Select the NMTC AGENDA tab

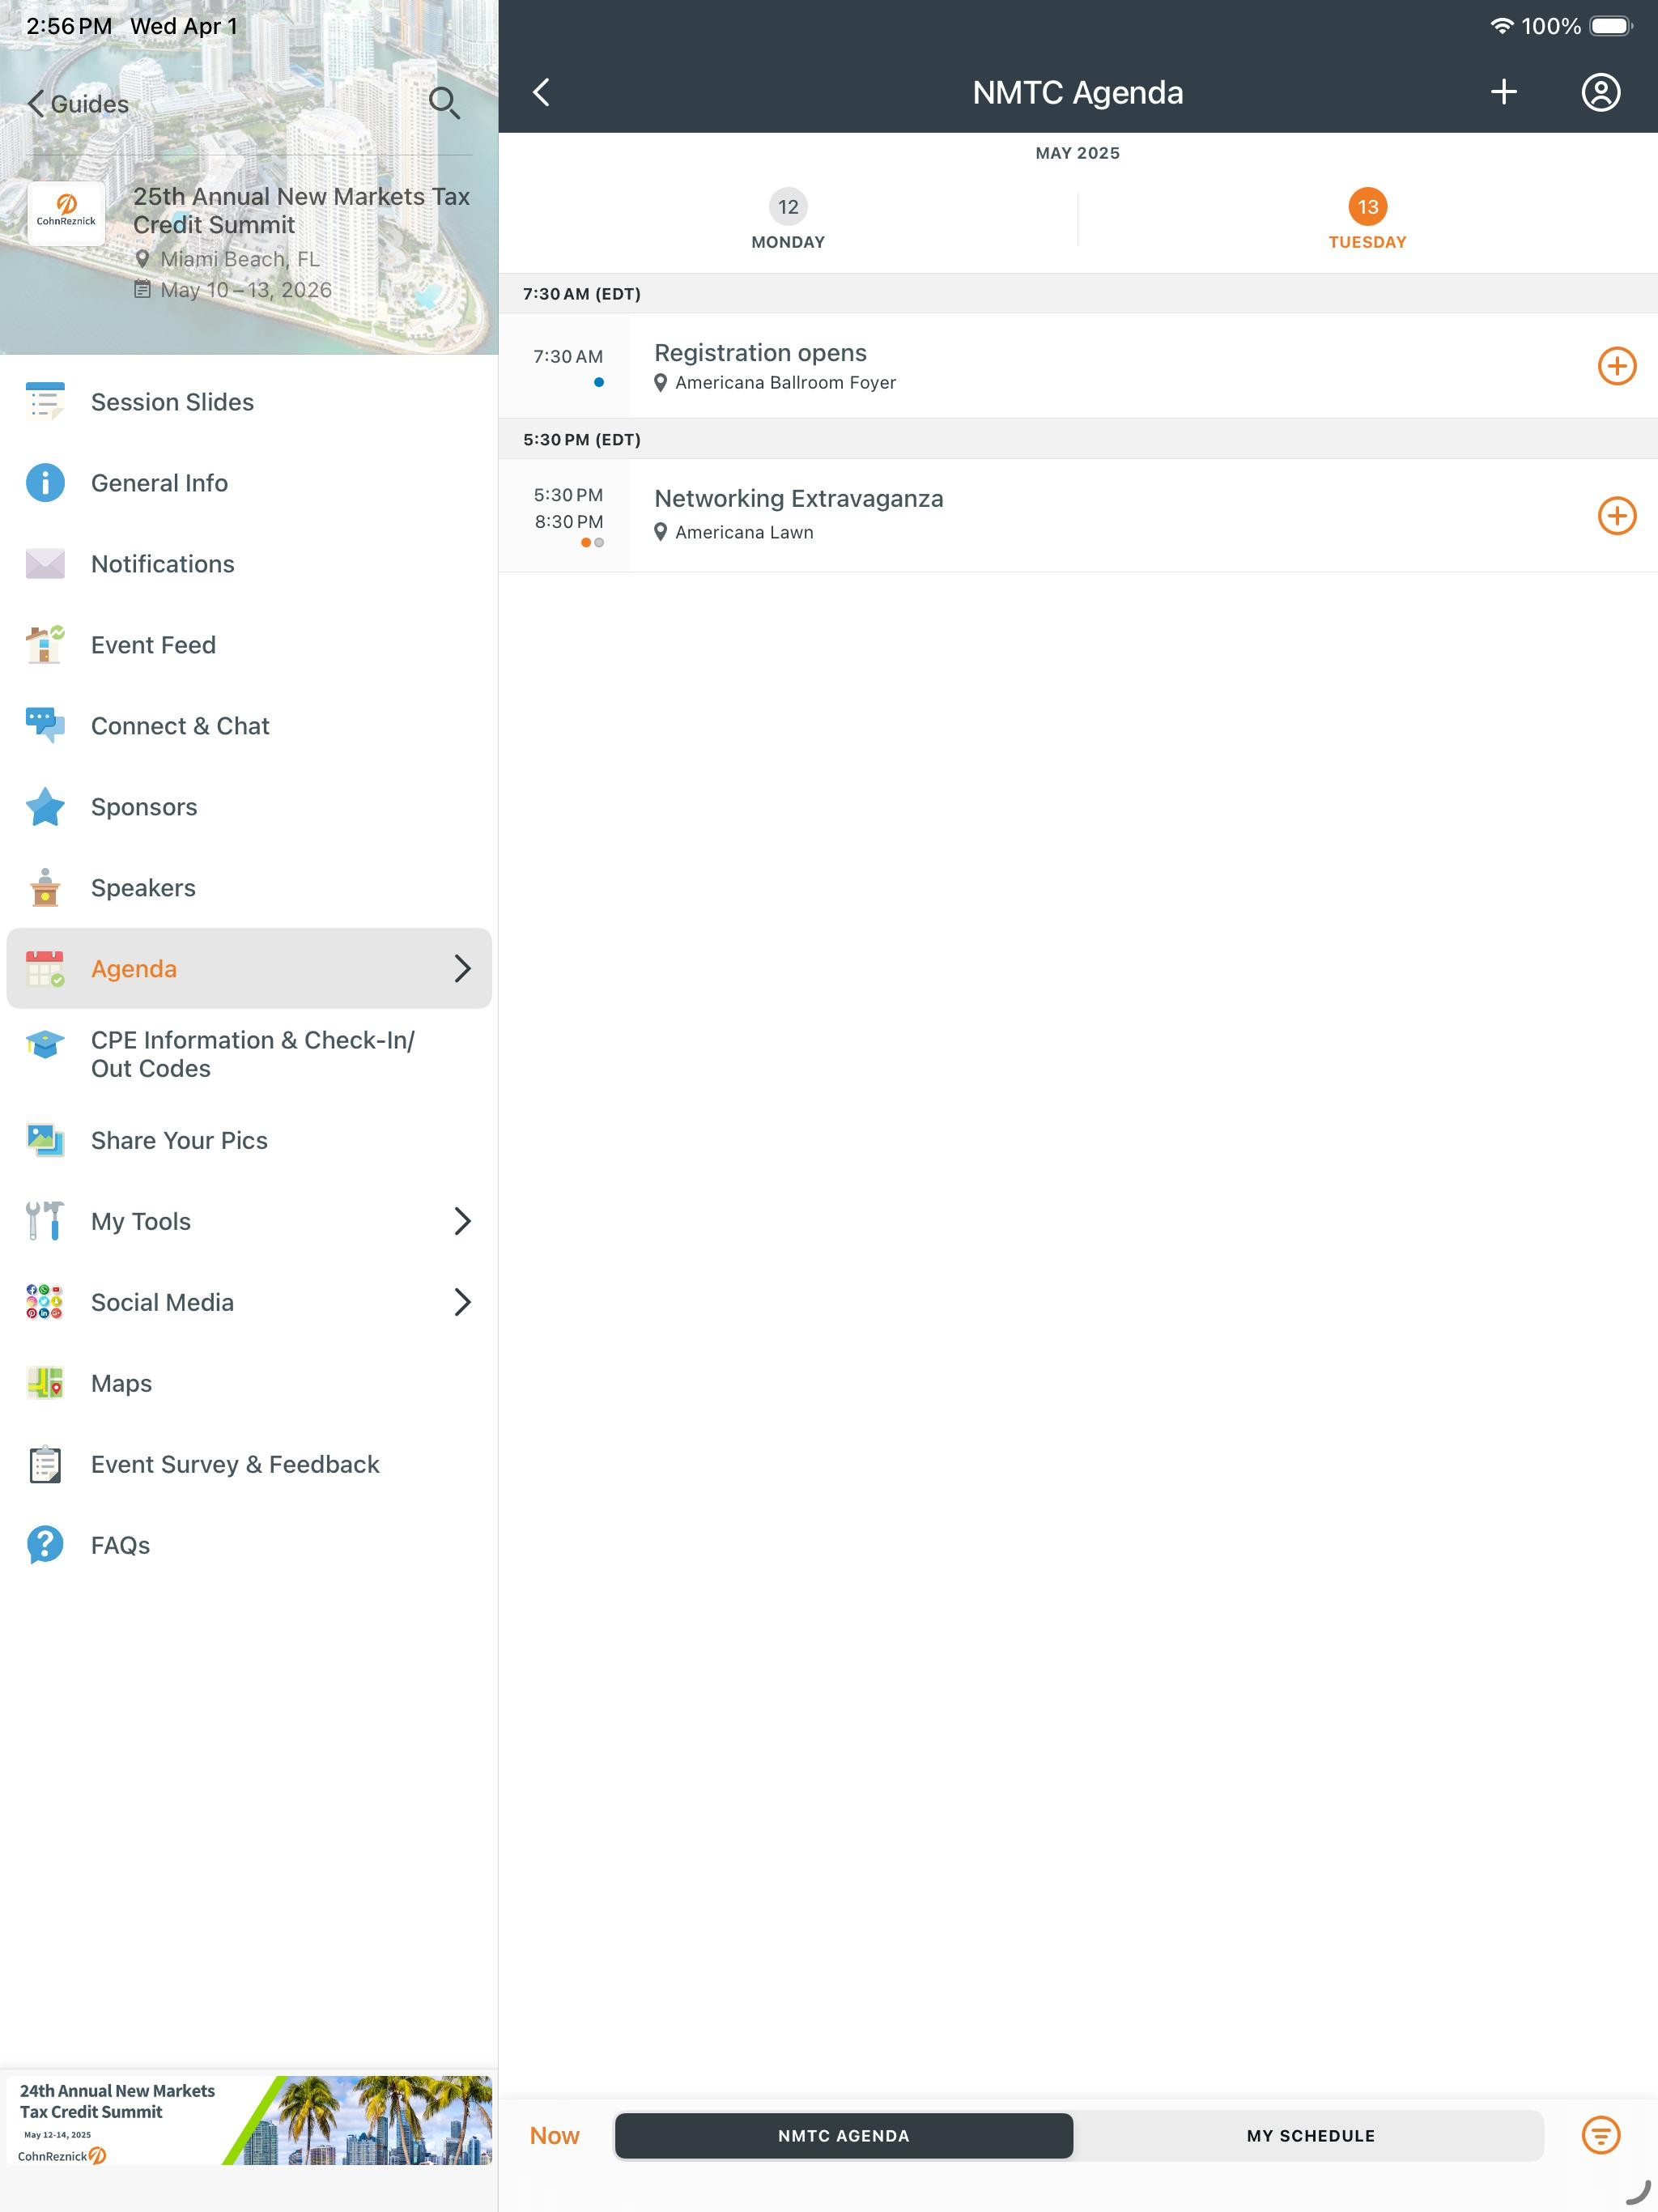[x=844, y=2135]
